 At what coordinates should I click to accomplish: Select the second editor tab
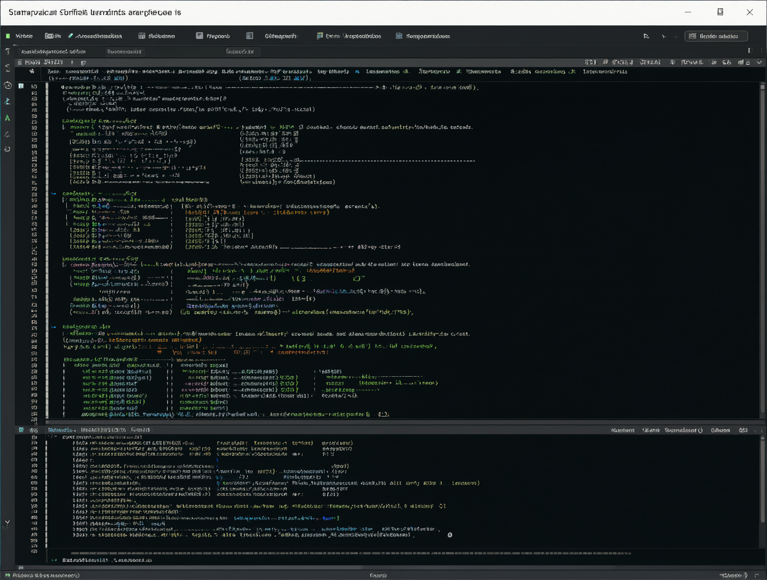[x=124, y=51]
